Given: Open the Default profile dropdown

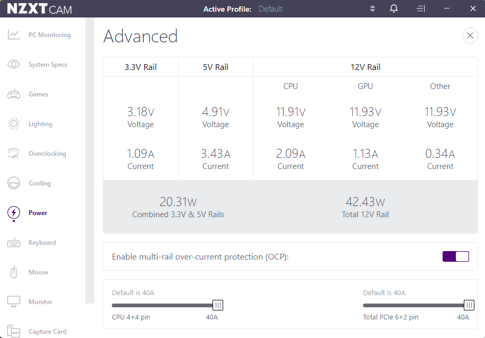Looking at the screenshot, I should [x=270, y=9].
